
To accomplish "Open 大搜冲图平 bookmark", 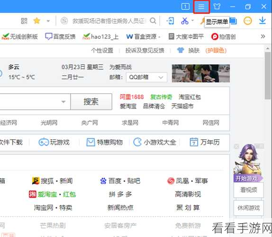I will pyautogui.click(x=186, y=36).
